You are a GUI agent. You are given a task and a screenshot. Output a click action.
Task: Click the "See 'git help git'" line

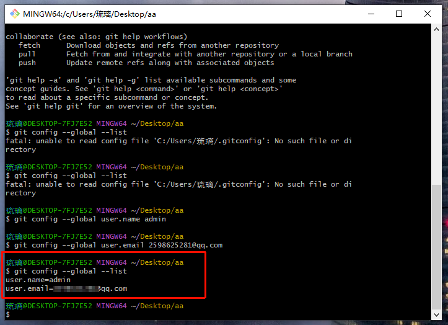tap(112, 106)
